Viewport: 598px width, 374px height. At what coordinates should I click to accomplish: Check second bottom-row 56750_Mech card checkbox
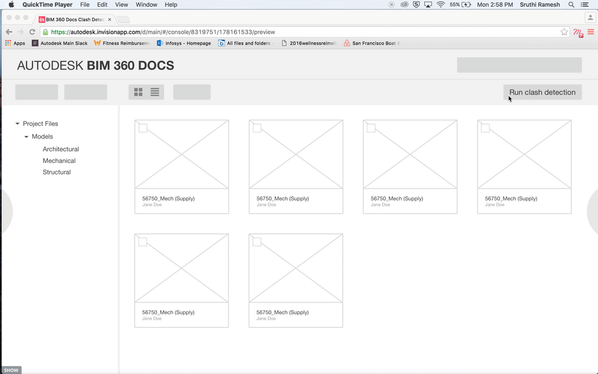click(257, 242)
